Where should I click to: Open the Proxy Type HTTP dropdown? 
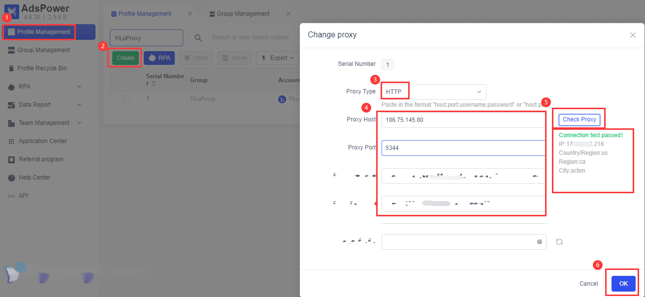pos(434,92)
